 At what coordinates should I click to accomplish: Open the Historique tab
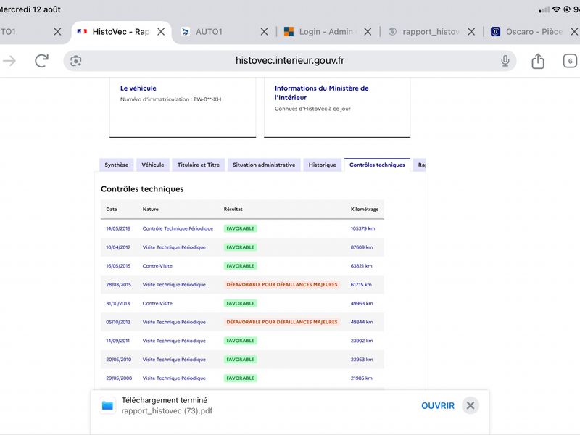click(323, 165)
